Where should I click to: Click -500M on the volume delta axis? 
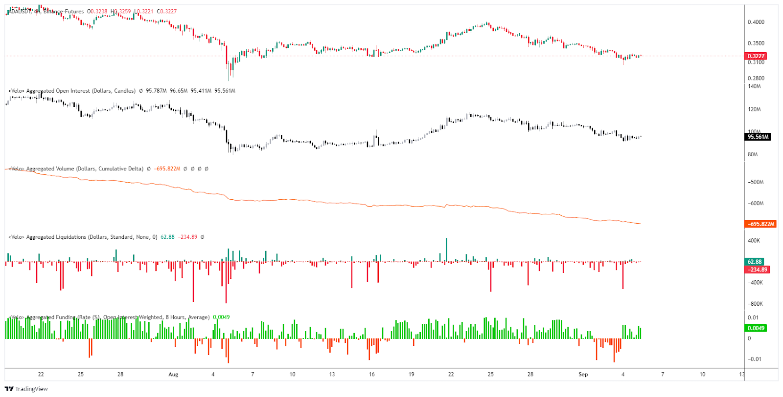tap(756, 182)
